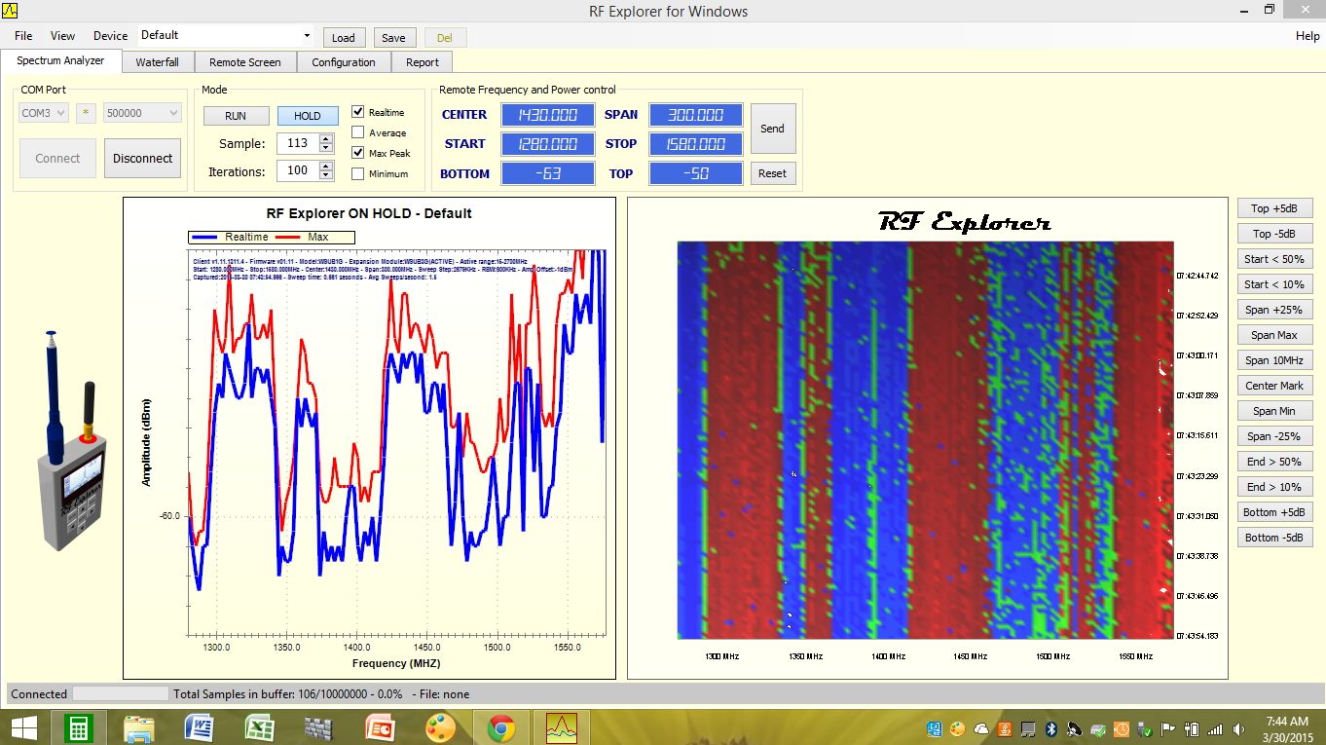The height and width of the screenshot is (745, 1326).
Task: Click the Disconnect button
Action: 142,158
